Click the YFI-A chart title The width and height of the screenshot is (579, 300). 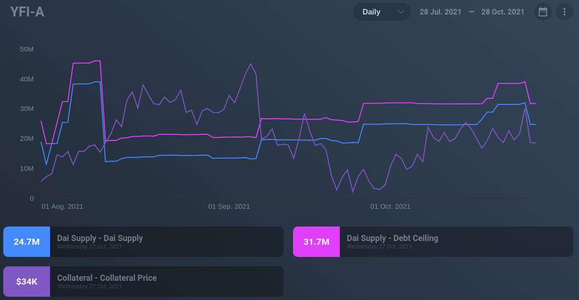[x=27, y=12]
